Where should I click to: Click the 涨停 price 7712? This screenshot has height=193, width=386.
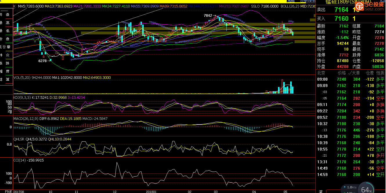344,55
